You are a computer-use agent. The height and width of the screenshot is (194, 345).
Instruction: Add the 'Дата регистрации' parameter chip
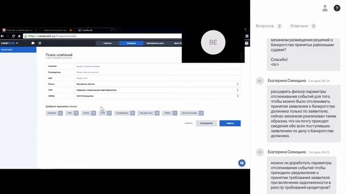[x=192, y=113]
